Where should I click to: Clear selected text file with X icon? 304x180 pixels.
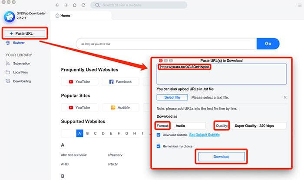pos(285,97)
